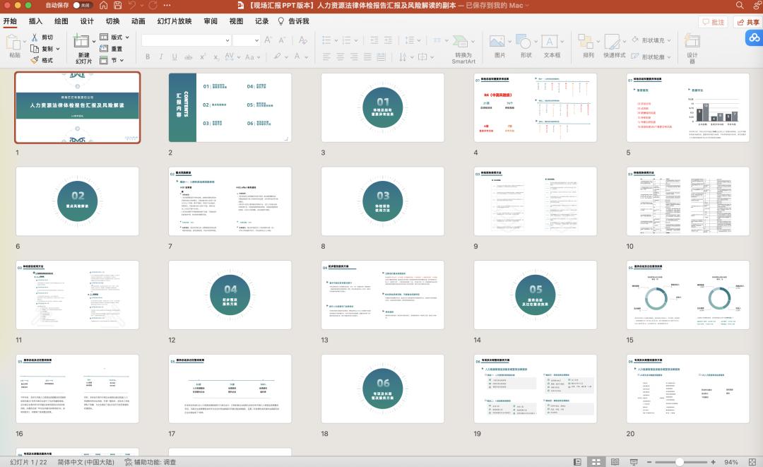
Task: Click the Reset (重置) slide icon
Action: (104, 49)
